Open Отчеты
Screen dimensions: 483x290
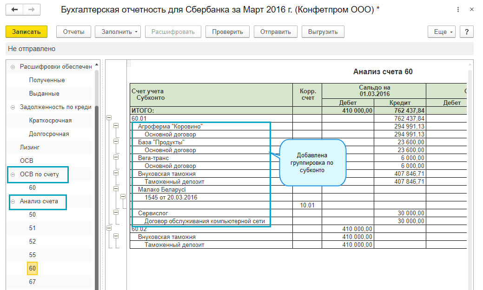[x=73, y=32]
